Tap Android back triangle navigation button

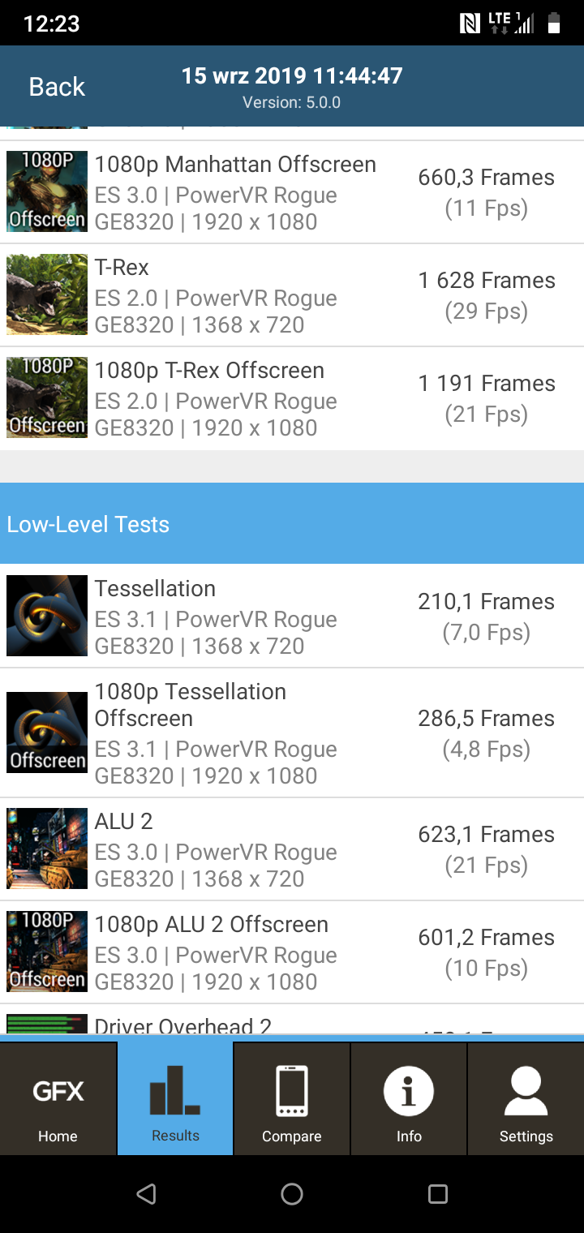[x=146, y=1193]
